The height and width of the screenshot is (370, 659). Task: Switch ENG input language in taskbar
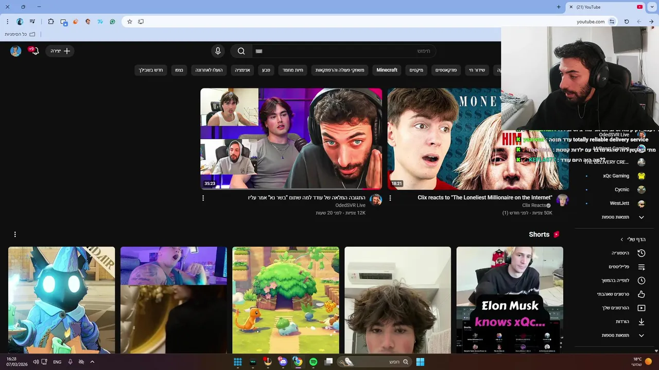[57, 362]
